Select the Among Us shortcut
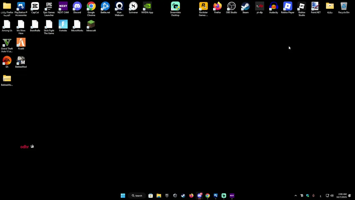 click(x=7, y=26)
